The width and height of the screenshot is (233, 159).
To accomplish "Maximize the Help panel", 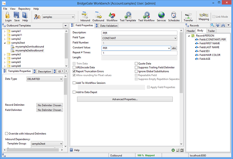I will [182, 150].
